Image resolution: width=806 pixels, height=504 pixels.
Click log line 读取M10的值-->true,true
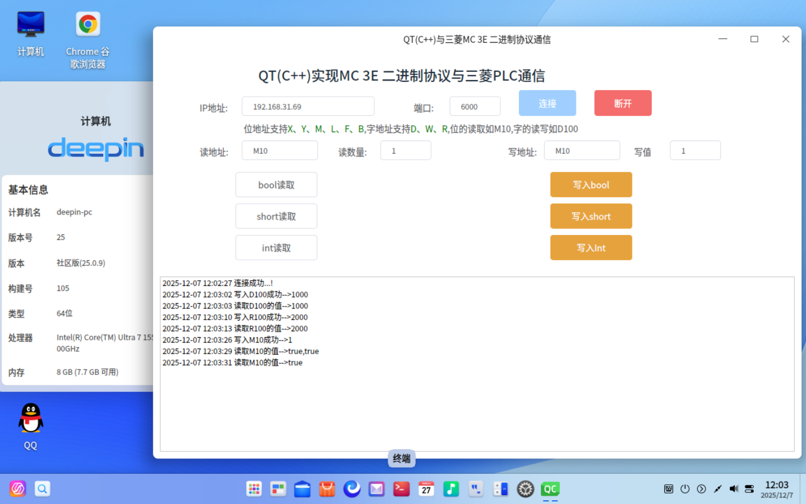click(x=240, y=351)
